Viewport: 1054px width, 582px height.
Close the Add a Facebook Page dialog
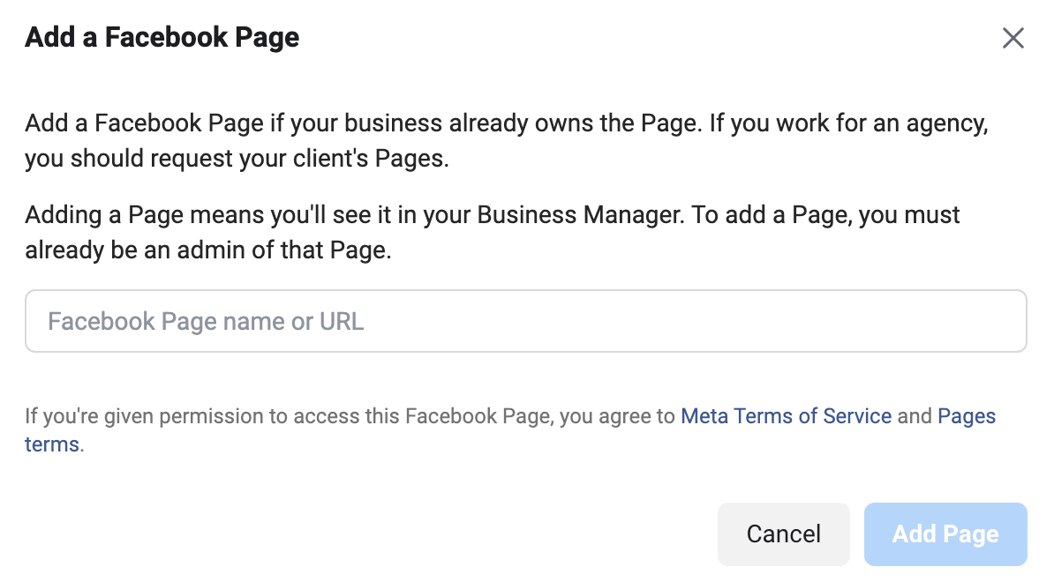coord(1013,38)
